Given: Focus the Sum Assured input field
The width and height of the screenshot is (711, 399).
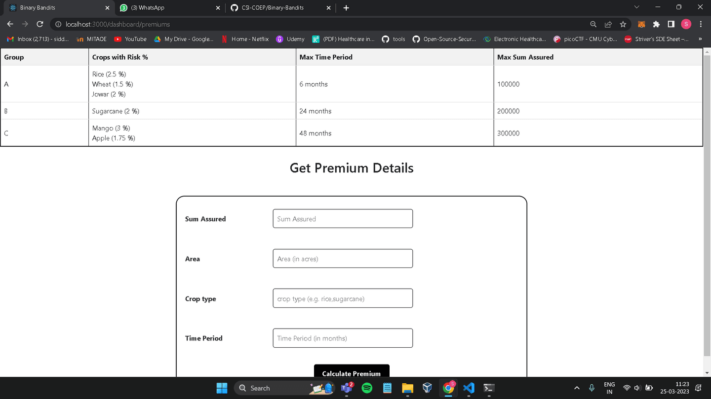Looking at the screenshot, I should (x=343, y=219).
